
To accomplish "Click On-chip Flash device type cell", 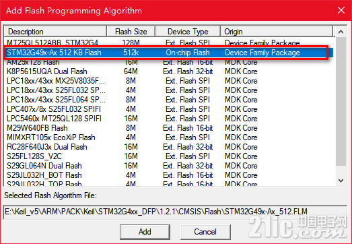I will click(x=188, y=53).
